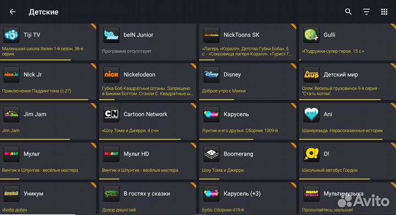
Task: Click the Gulli channel logo
Action: (311, 35)
